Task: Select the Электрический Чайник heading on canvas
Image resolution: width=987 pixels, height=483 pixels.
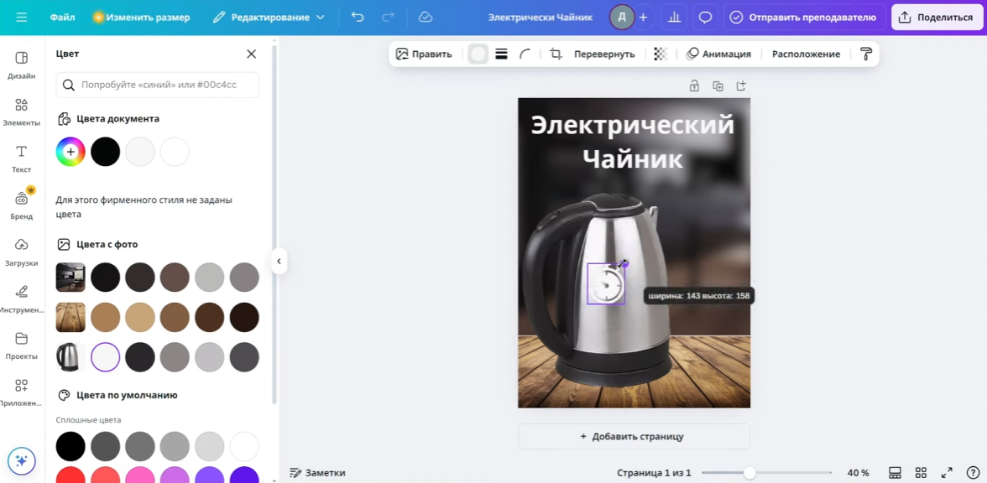Action: tap(633, 142)
